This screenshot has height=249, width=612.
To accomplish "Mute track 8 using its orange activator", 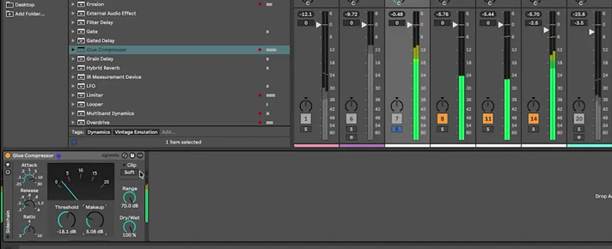I will [442, 118].
